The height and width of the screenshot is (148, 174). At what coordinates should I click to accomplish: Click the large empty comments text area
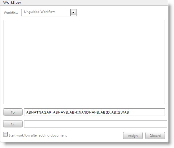[84, 62]
